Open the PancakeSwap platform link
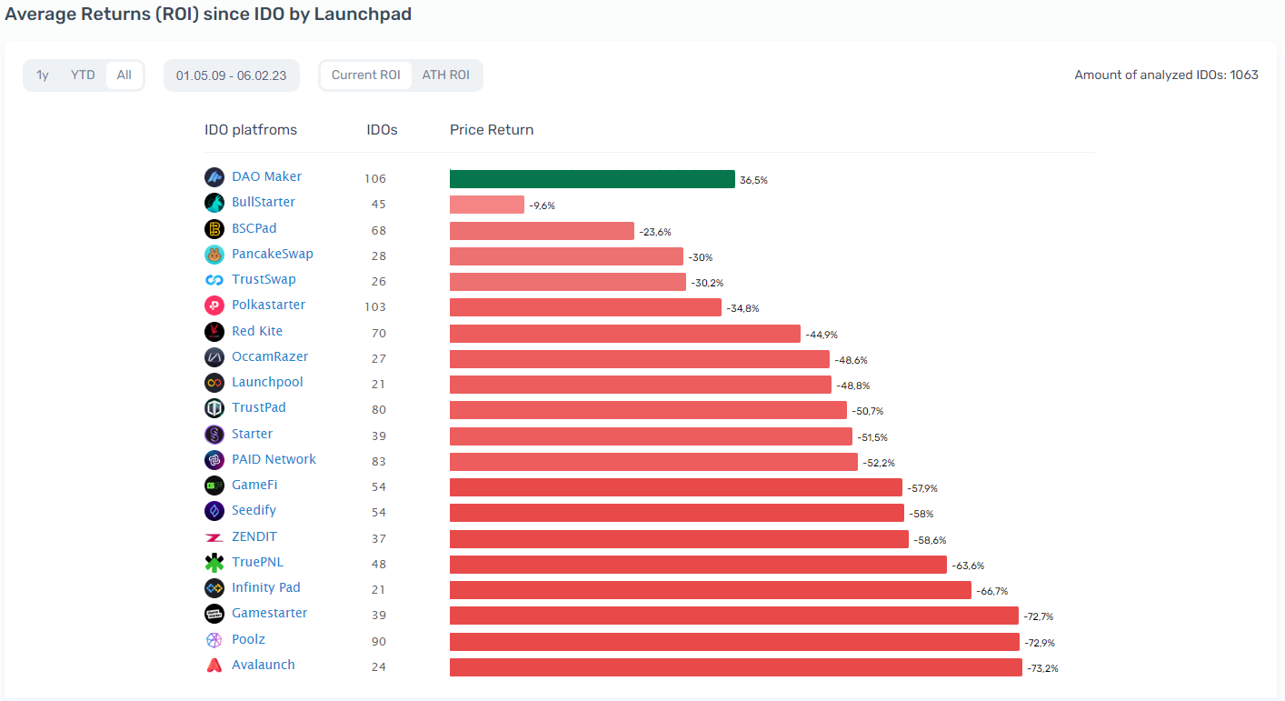The height and width of the screenshot is (701, 1285). [x=273, y=254]
